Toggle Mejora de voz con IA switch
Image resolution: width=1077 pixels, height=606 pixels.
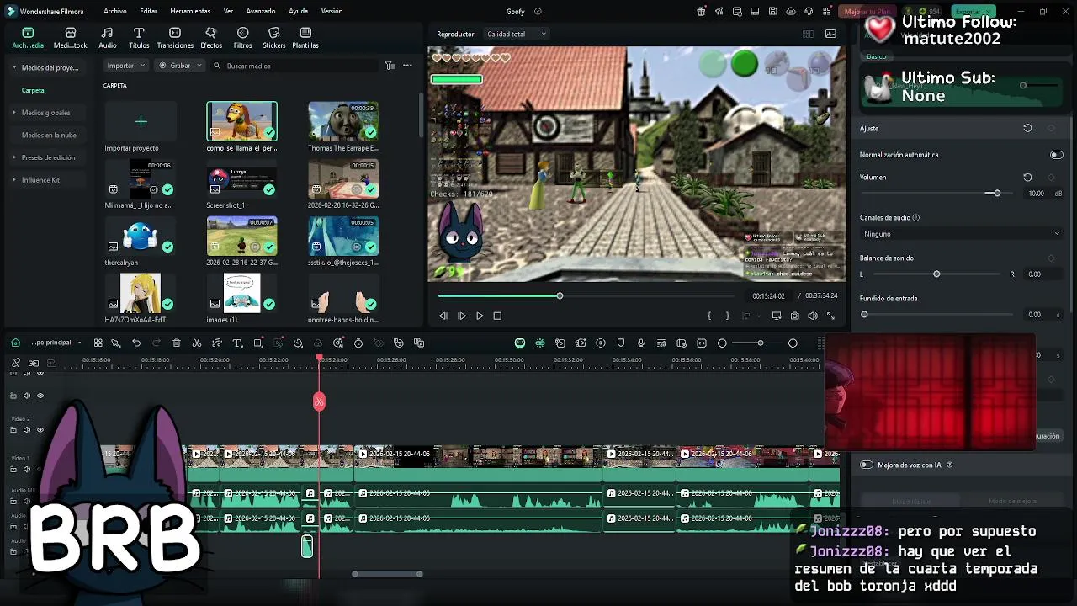(866, 465)
